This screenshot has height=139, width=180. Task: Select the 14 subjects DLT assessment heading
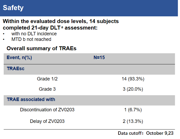[61, 24]
